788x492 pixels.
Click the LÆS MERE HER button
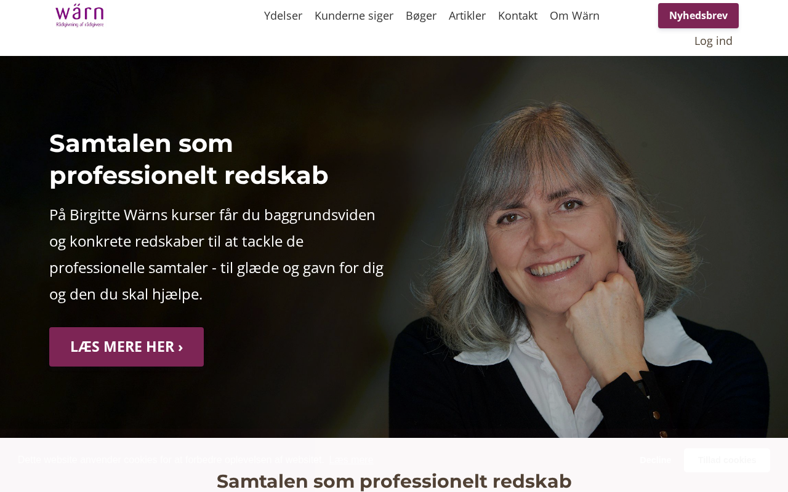[x=126, y=347]
